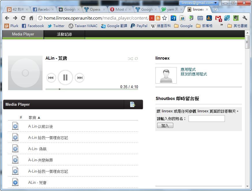Open the Google bookmarks folder
The height and width of the screenshot is (191, 252).
[183, 26]
